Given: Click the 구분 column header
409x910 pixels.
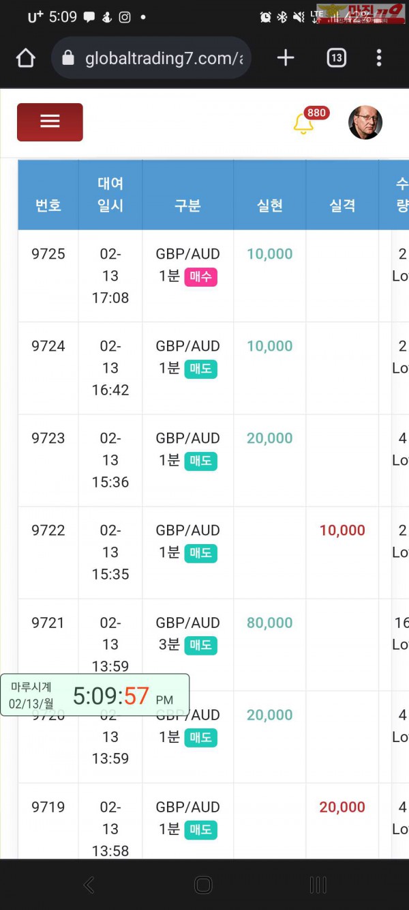Looking at the screenshot, I should [187, 205].
